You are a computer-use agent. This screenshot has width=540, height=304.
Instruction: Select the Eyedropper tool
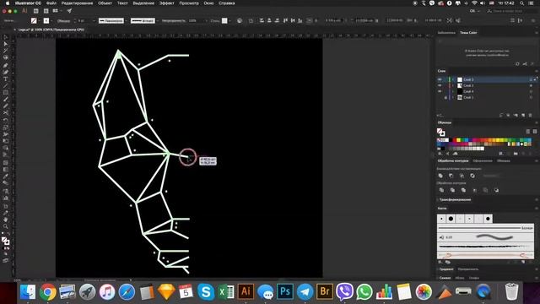point(6,176)
